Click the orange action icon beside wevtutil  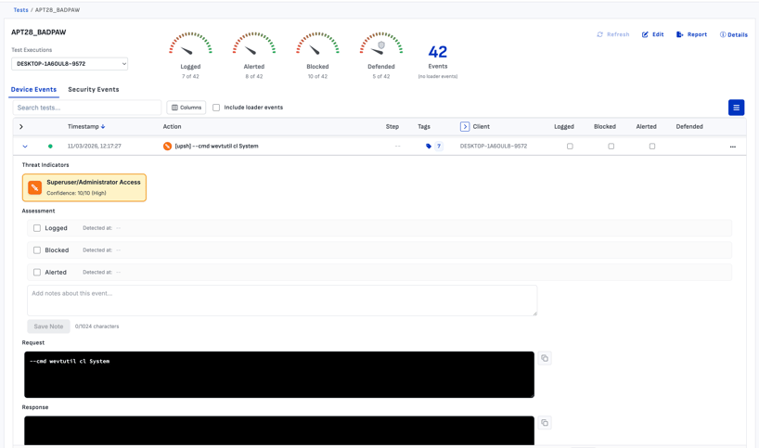pos(167,147)
